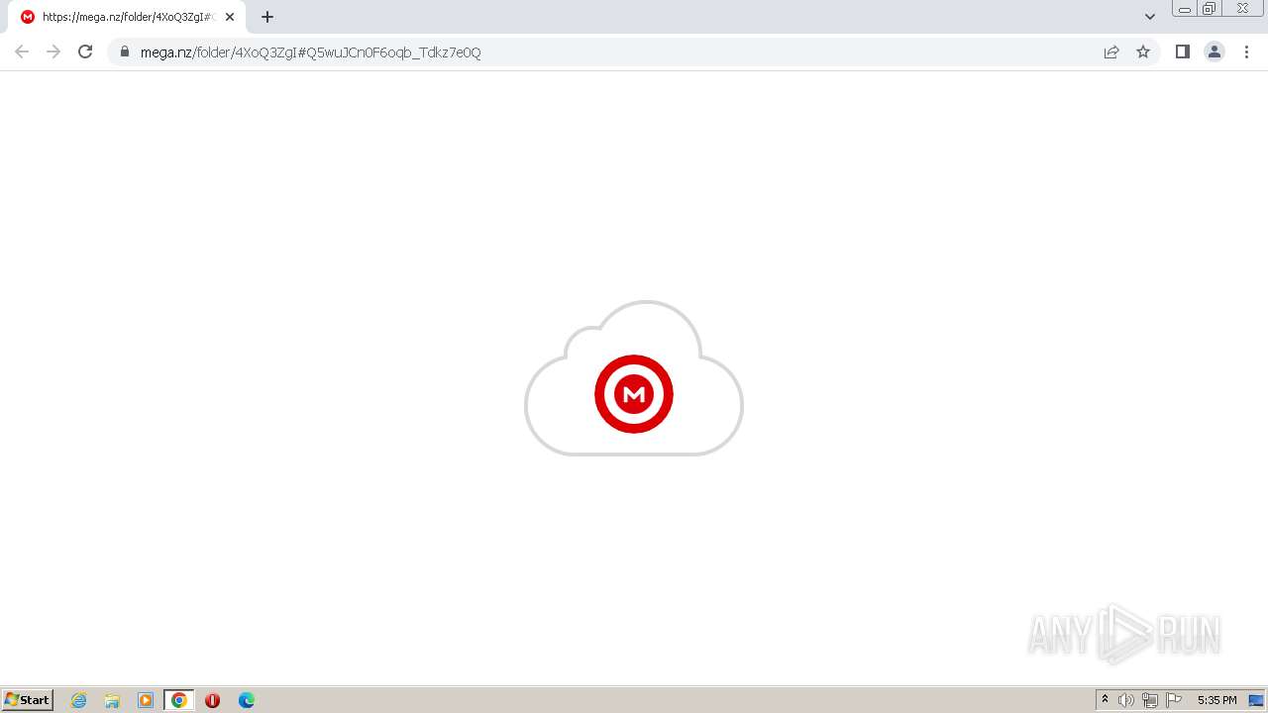1268x713 pixels.
Task: Launch Microsoft Edge from taskbar
Action: tap(247, 700)
